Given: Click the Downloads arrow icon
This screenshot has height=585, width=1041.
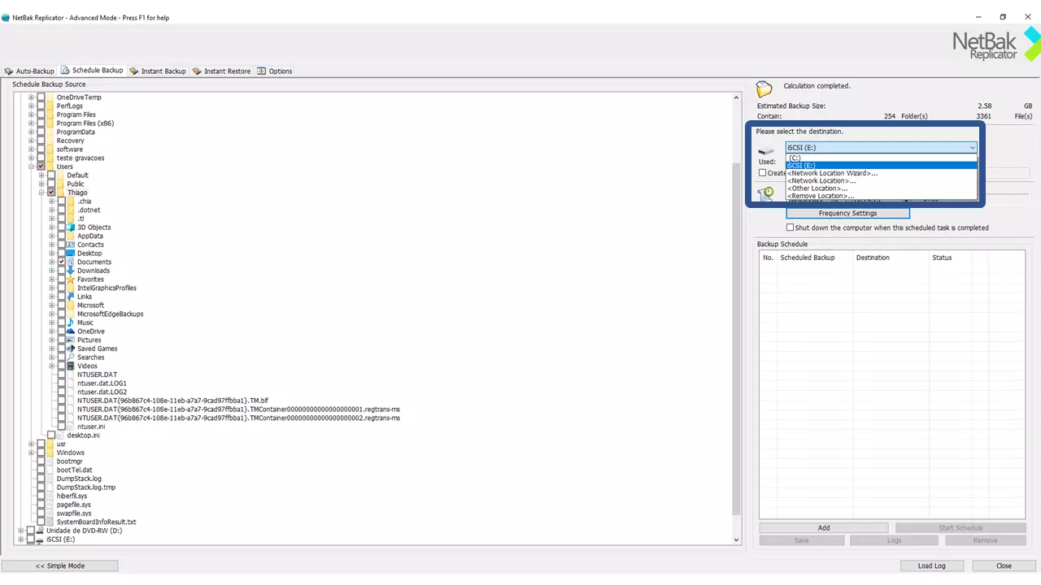Looking at the screenshot, I should pos(71,271).
